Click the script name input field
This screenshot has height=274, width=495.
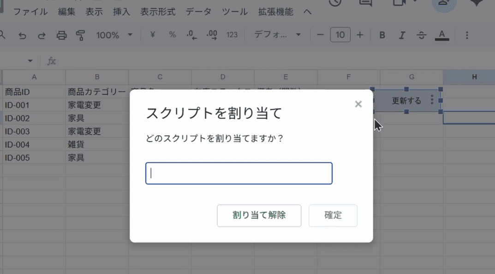[239, 173]
